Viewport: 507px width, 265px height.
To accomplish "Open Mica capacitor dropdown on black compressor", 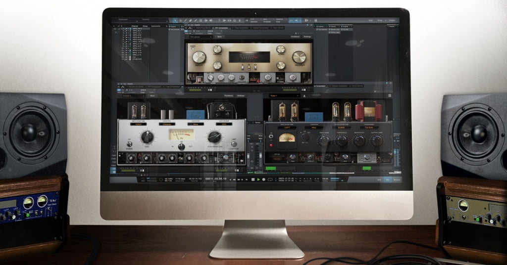I will pyautogui.click(x=313, y=128).
